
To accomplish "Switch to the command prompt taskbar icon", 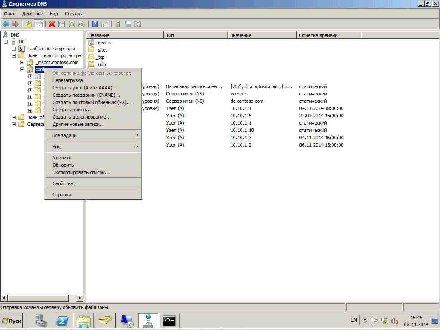I will pyautogui.click(x=169, y=321).
